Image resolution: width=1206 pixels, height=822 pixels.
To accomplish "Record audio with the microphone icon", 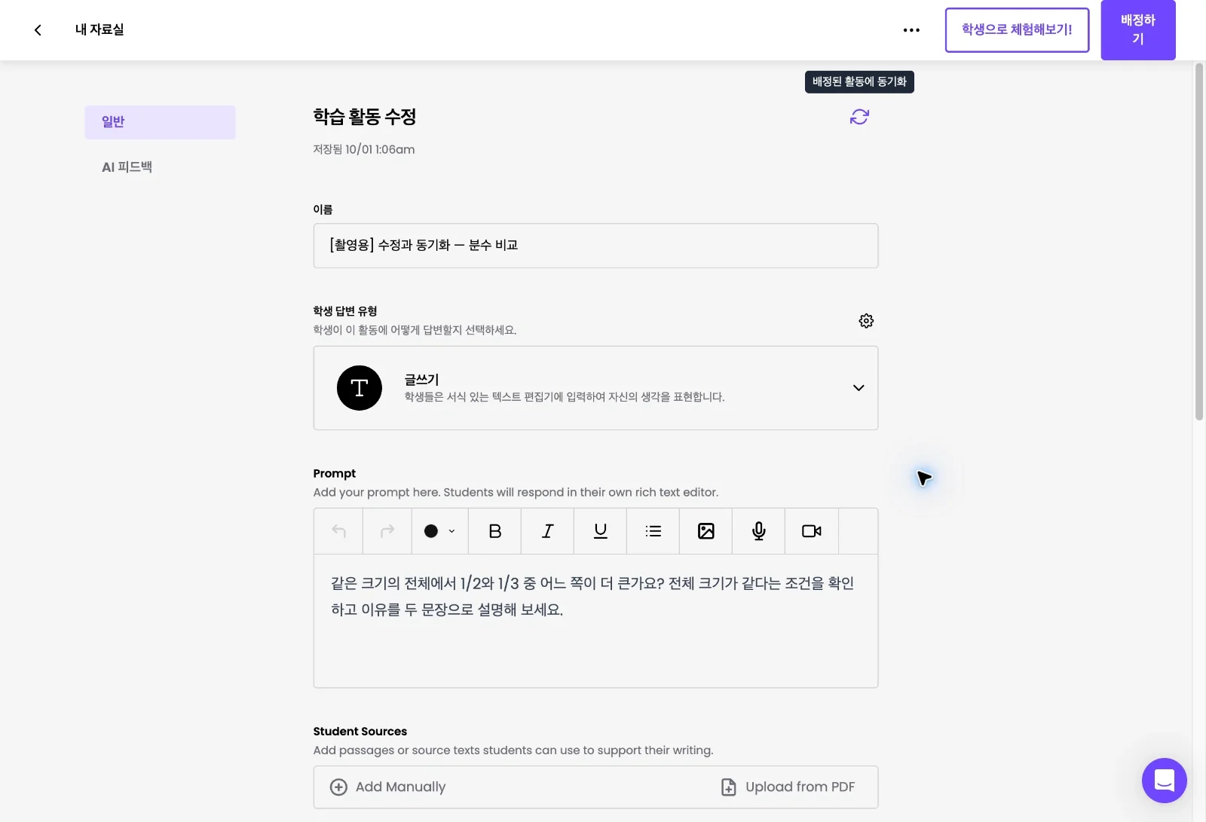I will (758, 531).
